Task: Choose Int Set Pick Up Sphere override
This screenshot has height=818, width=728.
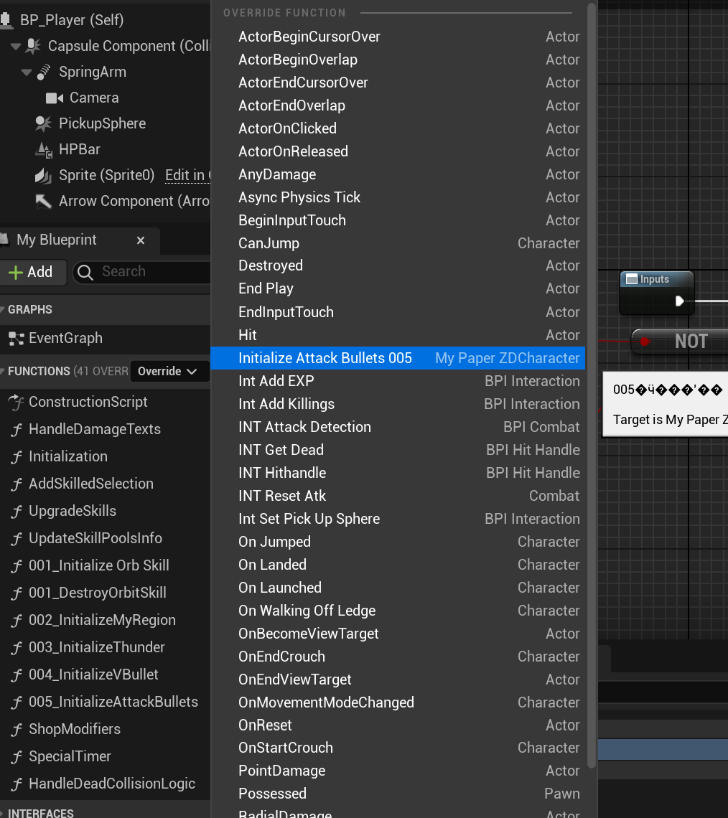Action: click(398, 519)
